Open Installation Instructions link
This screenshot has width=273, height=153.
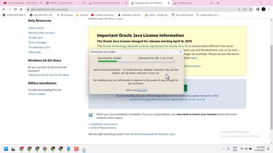(x=104, y=124)
